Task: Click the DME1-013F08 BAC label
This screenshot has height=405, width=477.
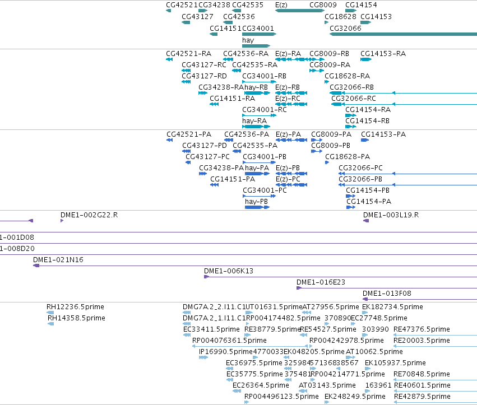Action: point(387,294)
